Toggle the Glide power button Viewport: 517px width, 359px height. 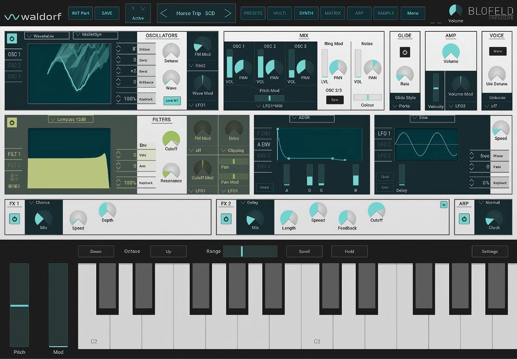(405, 52)
